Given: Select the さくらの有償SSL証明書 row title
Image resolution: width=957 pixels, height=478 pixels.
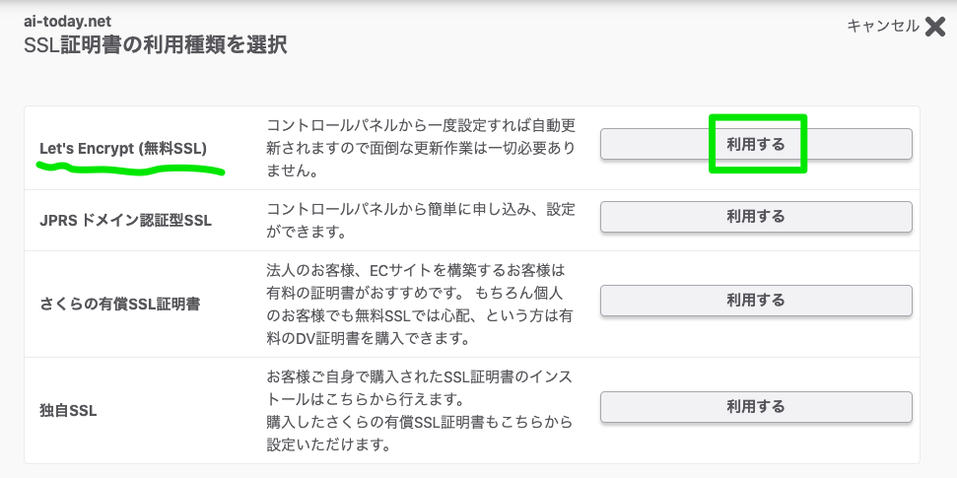Looking at the screenshot, I should (119, 304).
